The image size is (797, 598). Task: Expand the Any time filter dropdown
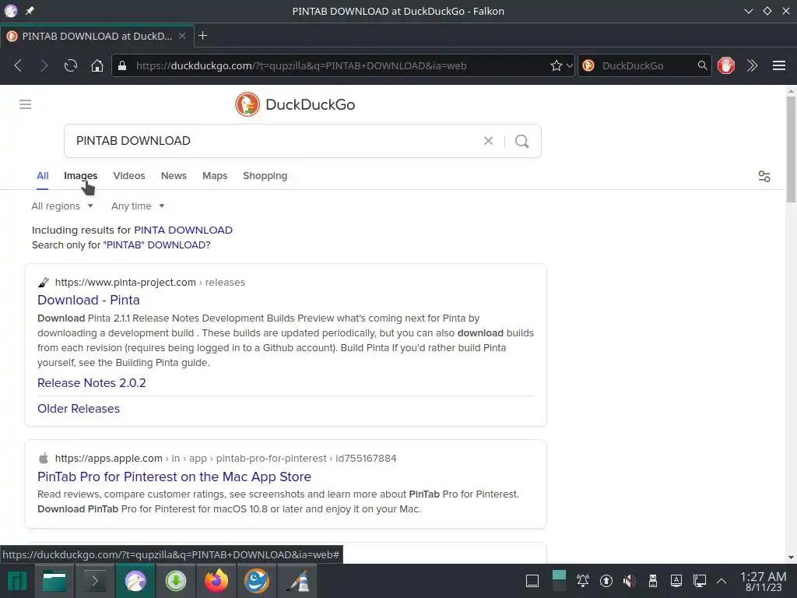138,206
